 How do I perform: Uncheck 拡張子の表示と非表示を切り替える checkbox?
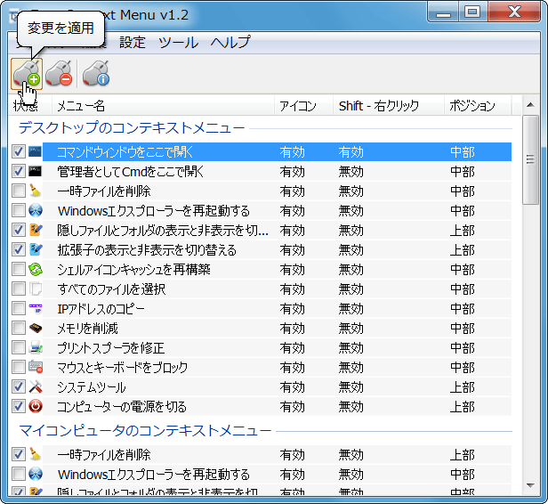(x=19, y=249)
